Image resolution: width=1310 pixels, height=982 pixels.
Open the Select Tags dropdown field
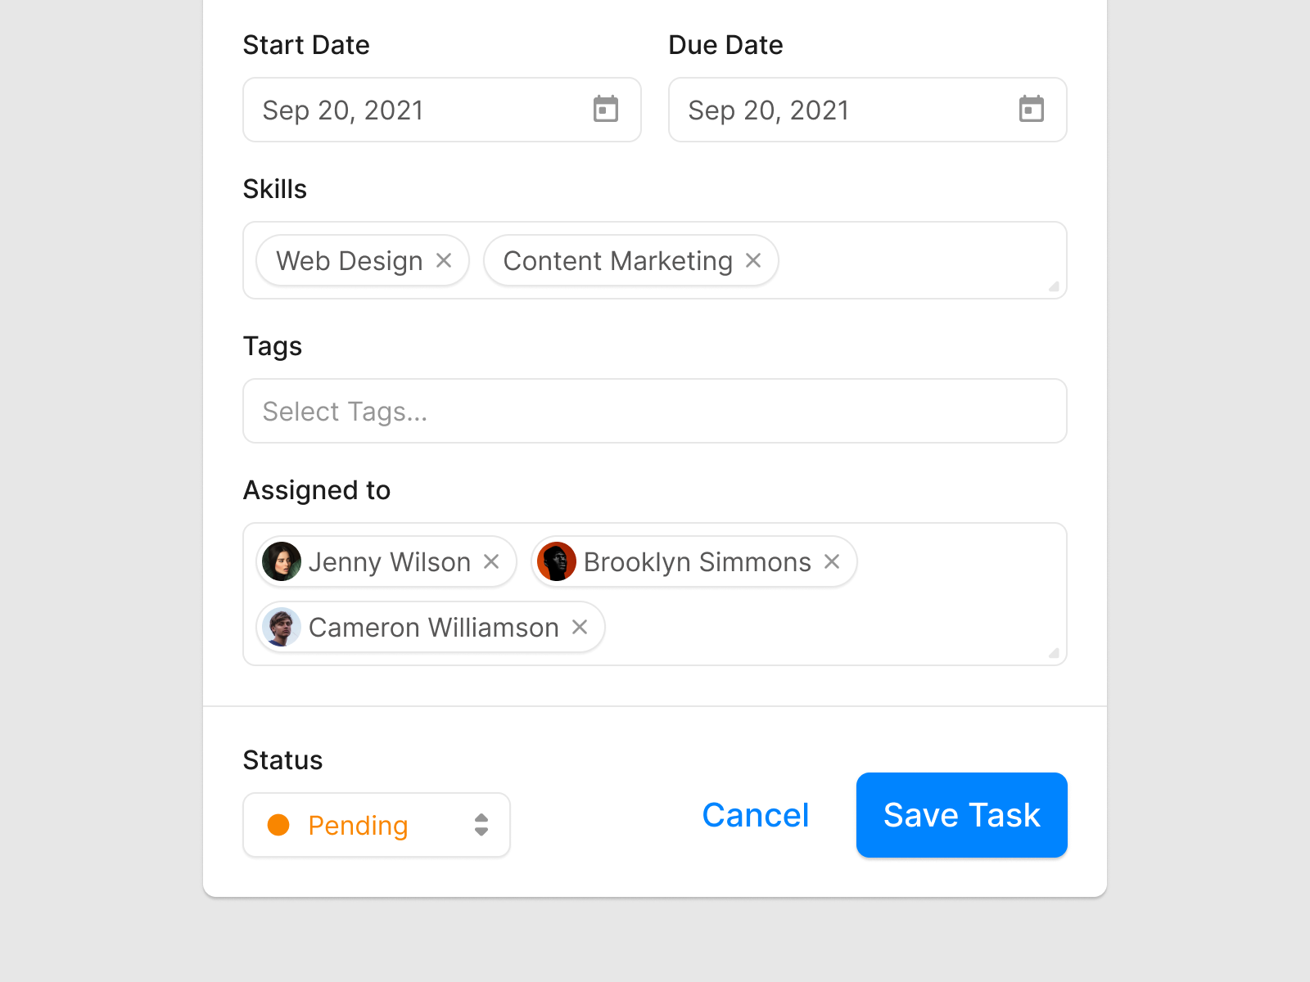pyautogui.click(x=654, y=411)
